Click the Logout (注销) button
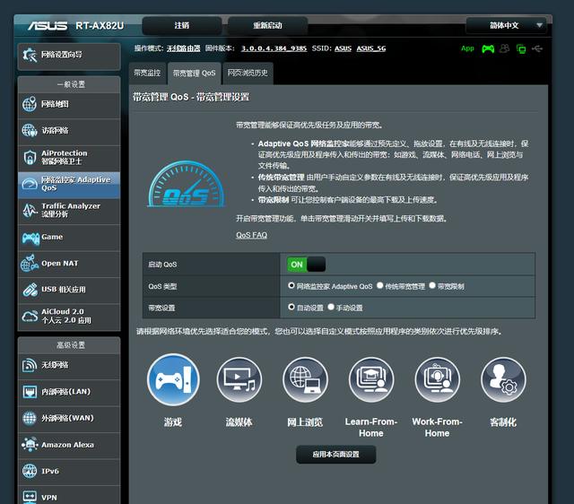 (182, 25)
